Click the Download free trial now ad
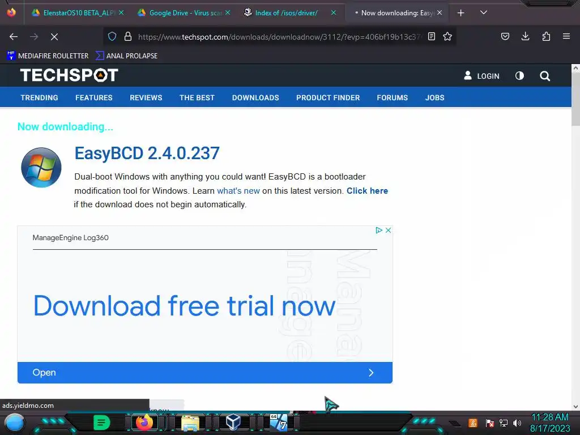Viewport: 580px width, 435px height. coord(184,306)
